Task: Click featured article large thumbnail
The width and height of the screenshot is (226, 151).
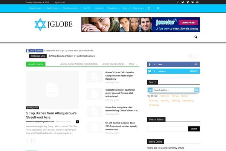Action: 52,90
